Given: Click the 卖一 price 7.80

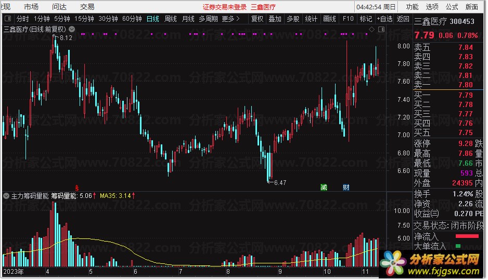Looking at the screenshot, I should [x=466, y=85].
